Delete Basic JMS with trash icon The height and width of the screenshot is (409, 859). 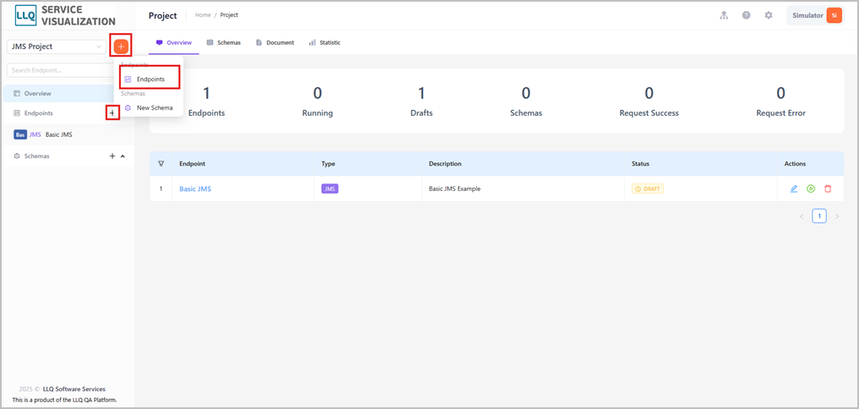click(828, 188)
